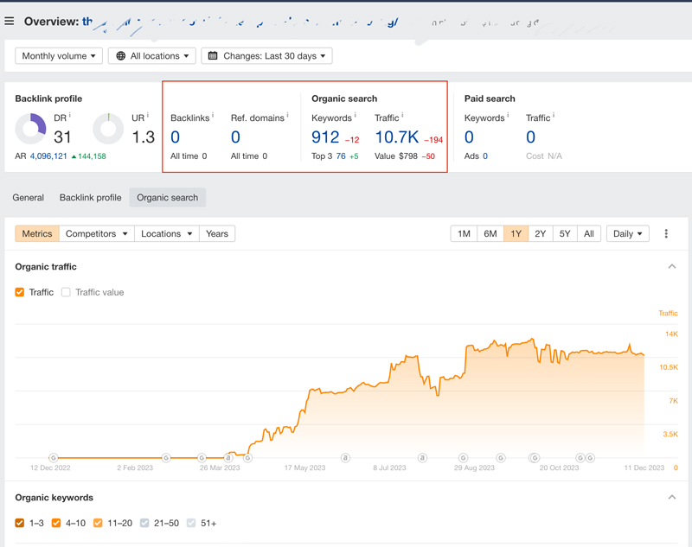Click the Google update marker near 12 Dec 2022
The image size is (692, 547).
pos(53,457)
